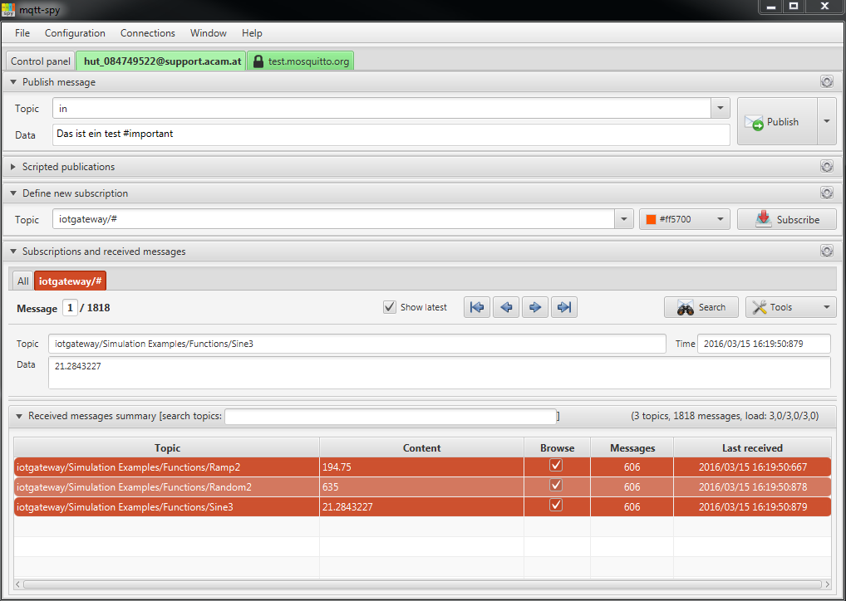
Task: Open settings gear for Scripted publications pane
Action: [827, 167]
